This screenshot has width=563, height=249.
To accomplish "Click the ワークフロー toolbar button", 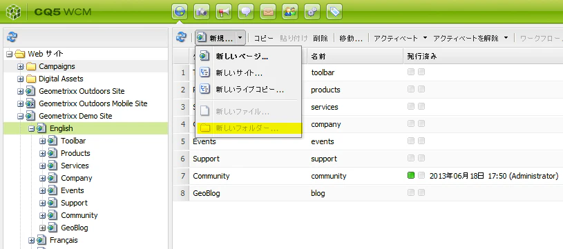I will [x=541, y=38].
